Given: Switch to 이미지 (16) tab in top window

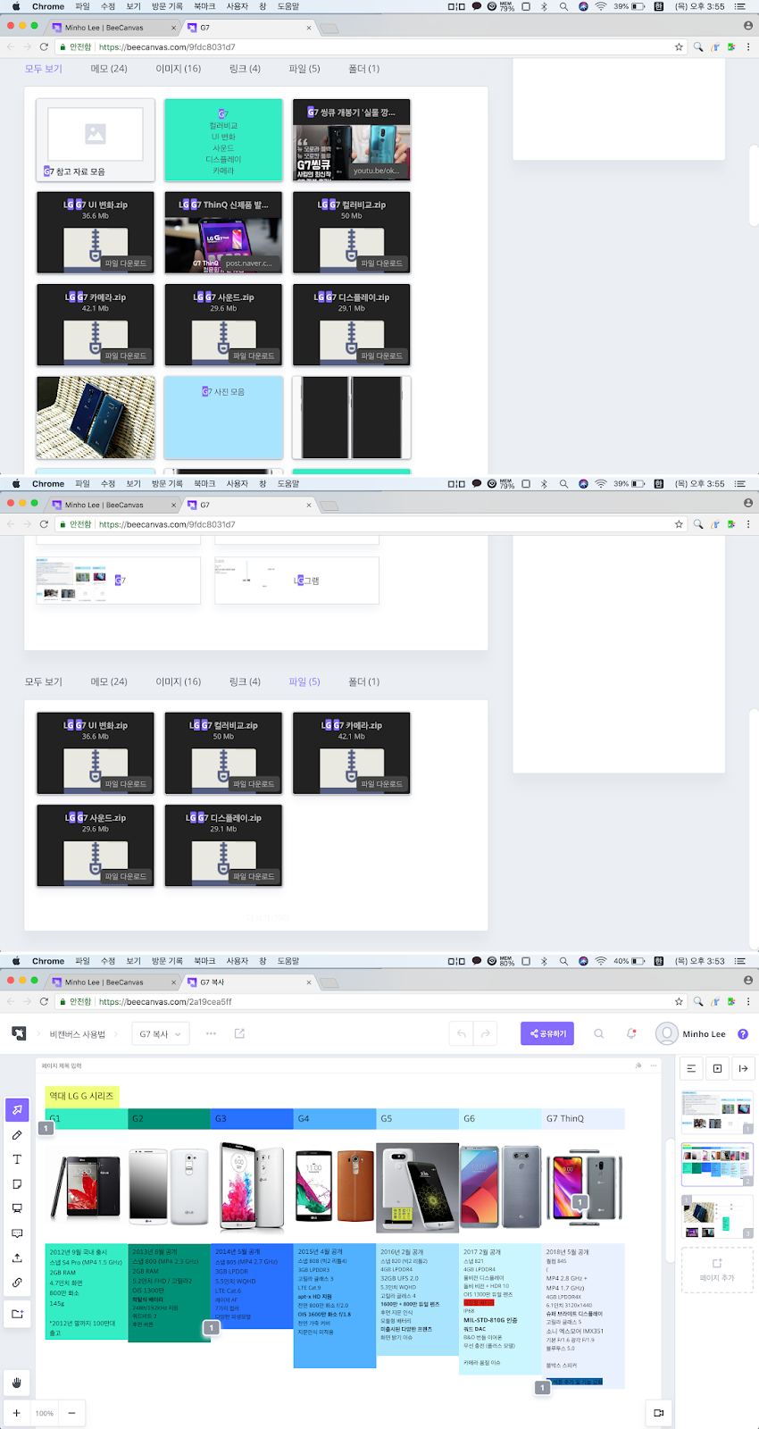Looking at the screenshot, I should tap(179, 69).
